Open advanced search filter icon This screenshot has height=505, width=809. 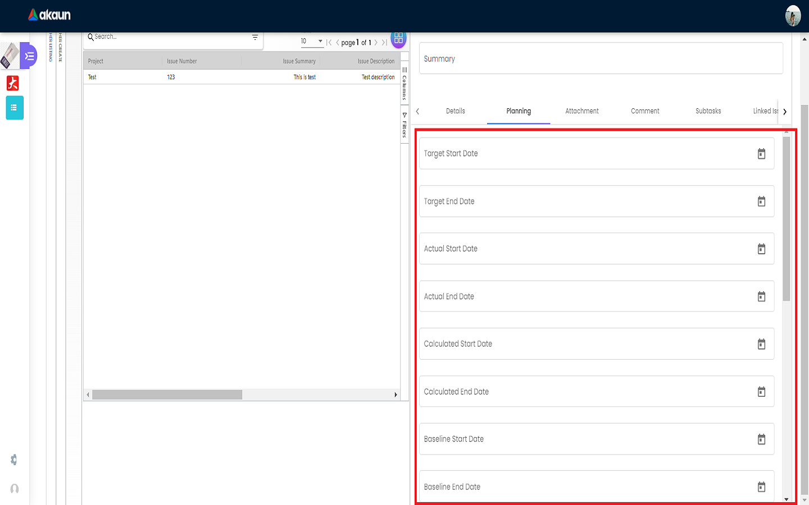(x=255, y=37)
